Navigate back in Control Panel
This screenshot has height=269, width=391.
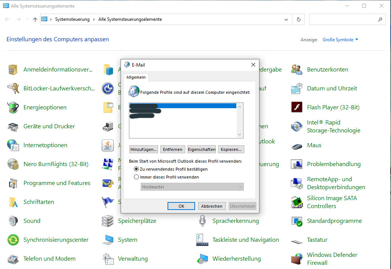[8, 19]
